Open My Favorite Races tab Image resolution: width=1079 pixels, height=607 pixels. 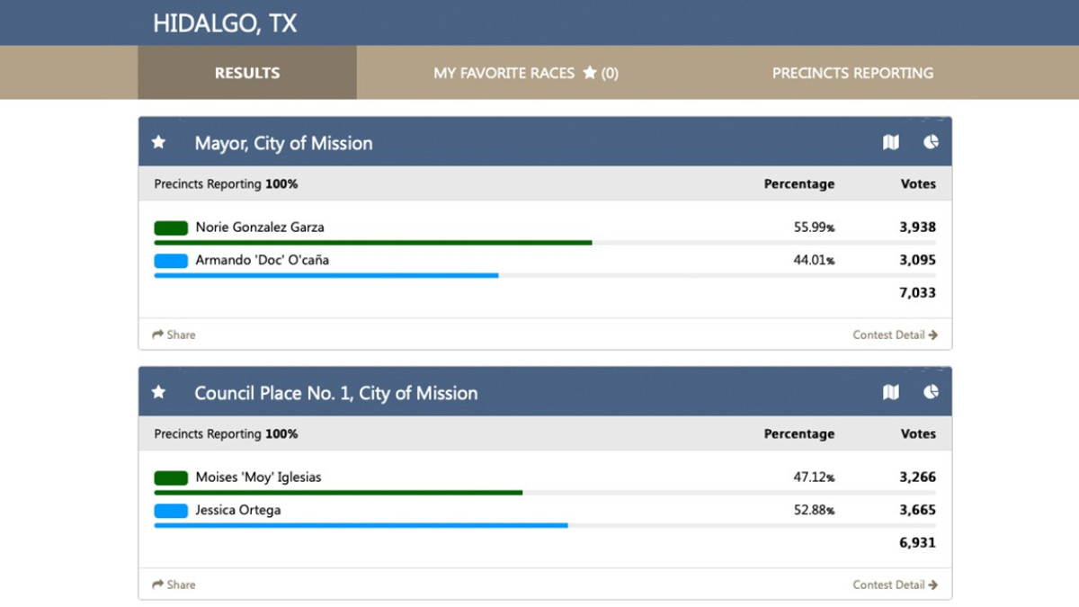(526, 73)
